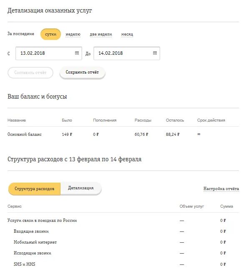Click the start date field 13.02.2018

click(x=49, y=53)
